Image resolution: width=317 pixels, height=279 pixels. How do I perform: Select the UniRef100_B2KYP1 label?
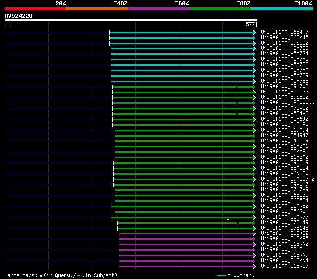click(284, 152)
